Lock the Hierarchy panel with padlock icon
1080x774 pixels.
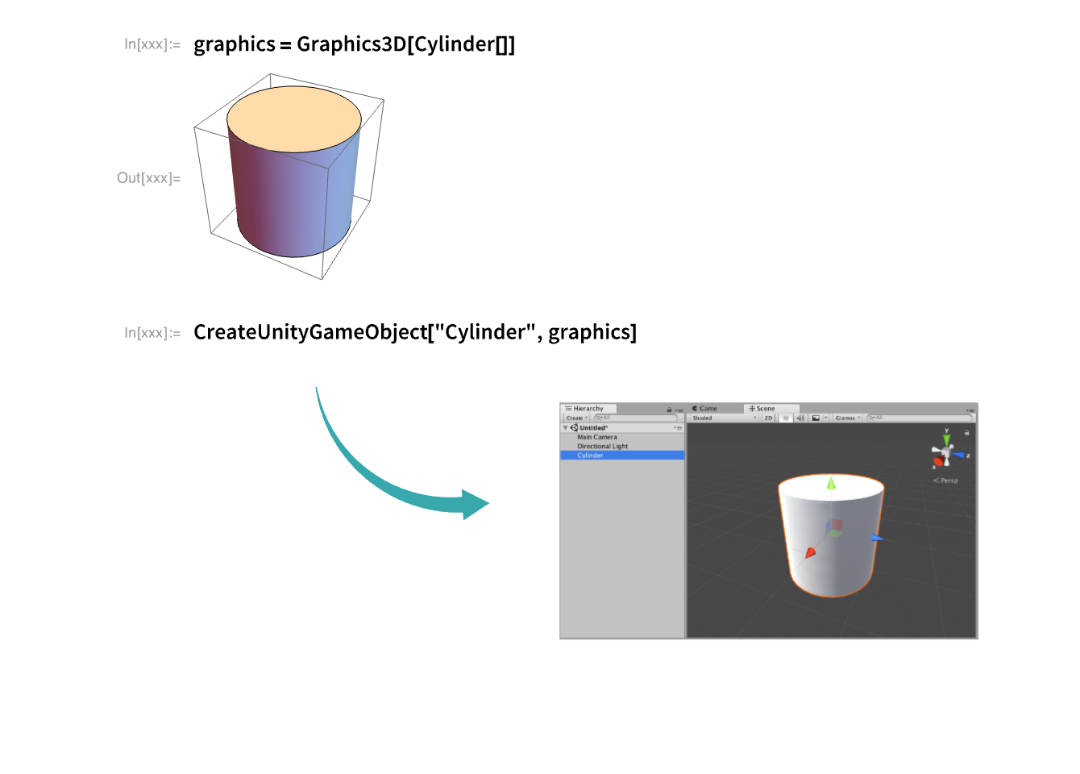pos(669,409)
